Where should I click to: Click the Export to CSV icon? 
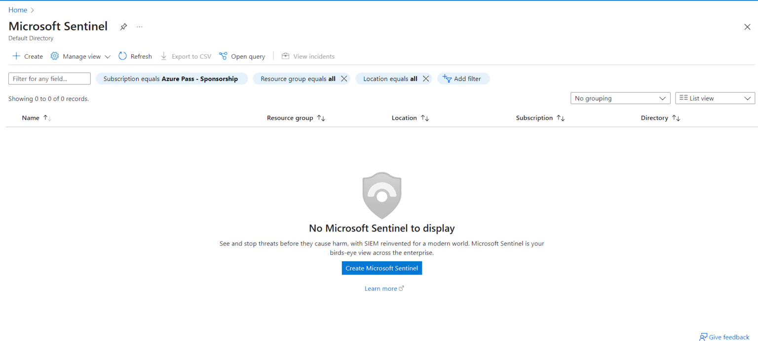(163, 56)
